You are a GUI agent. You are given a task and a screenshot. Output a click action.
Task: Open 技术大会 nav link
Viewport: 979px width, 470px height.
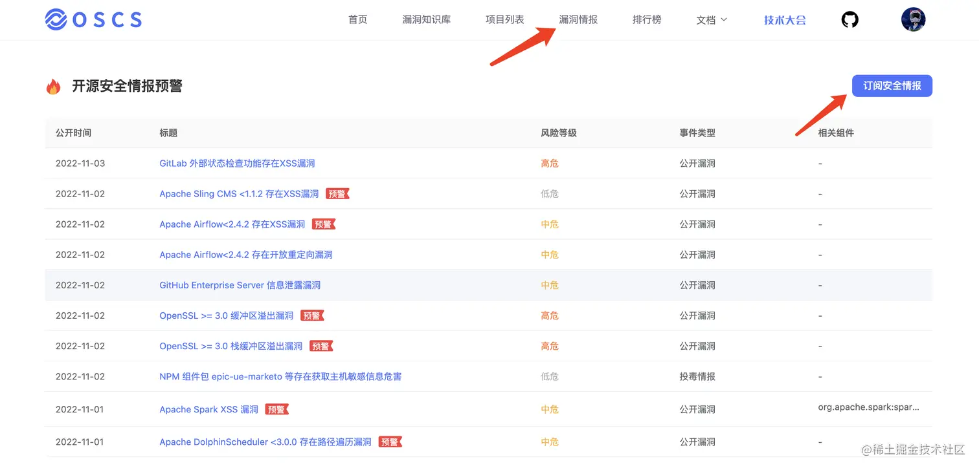(785, 20)
